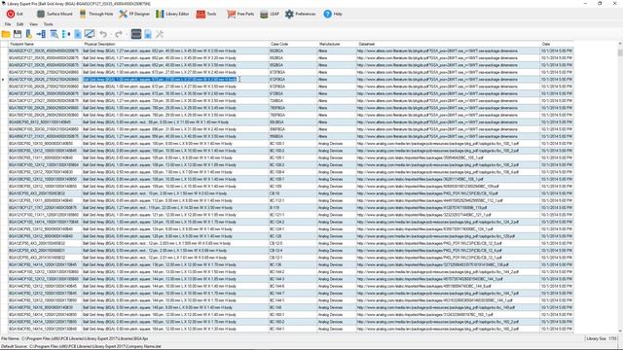Save library with floppy disk icon
This screenshot has width=623, height=350.
pyautogui.click(x=18, y=34)
